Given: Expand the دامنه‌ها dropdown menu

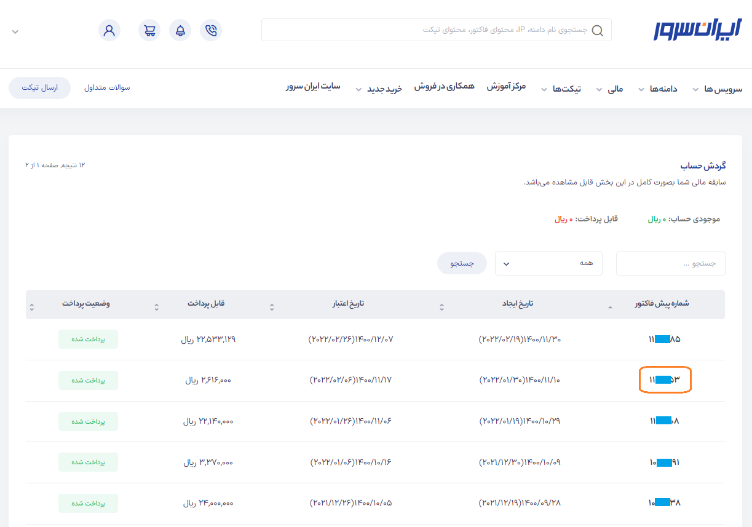Looking at the screenshot, I should pos(658,89).
